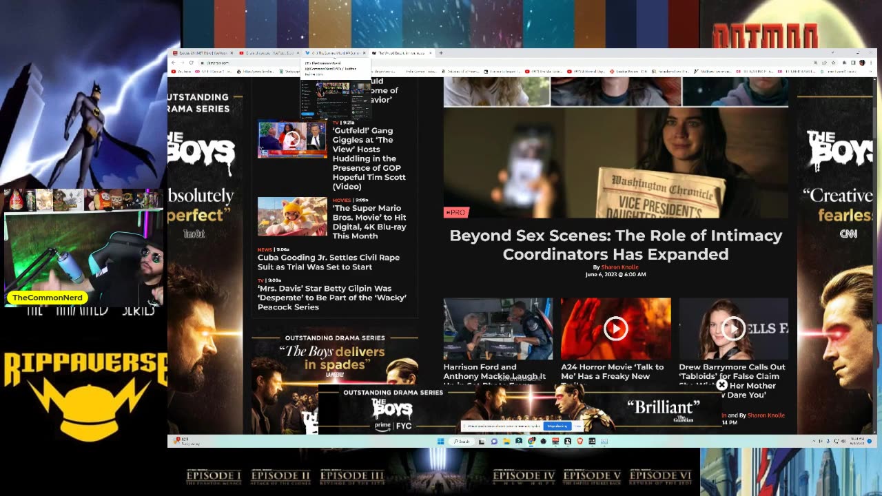The height and width of the screenshot is (496, 882).
Task: Switch to the first browser tab
Action: coord(203,52)
